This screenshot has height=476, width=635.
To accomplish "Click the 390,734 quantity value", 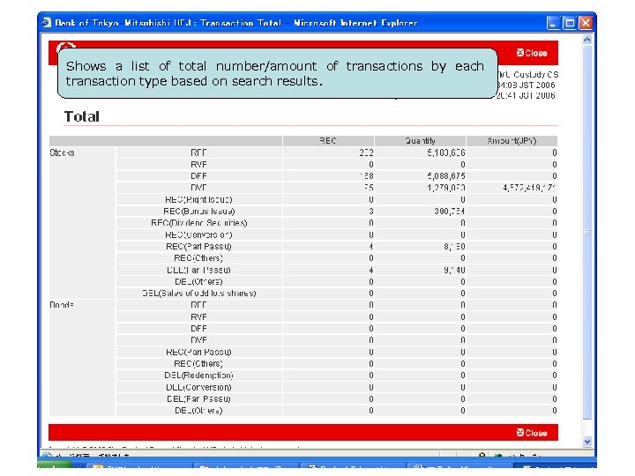I will coord(450,212).
